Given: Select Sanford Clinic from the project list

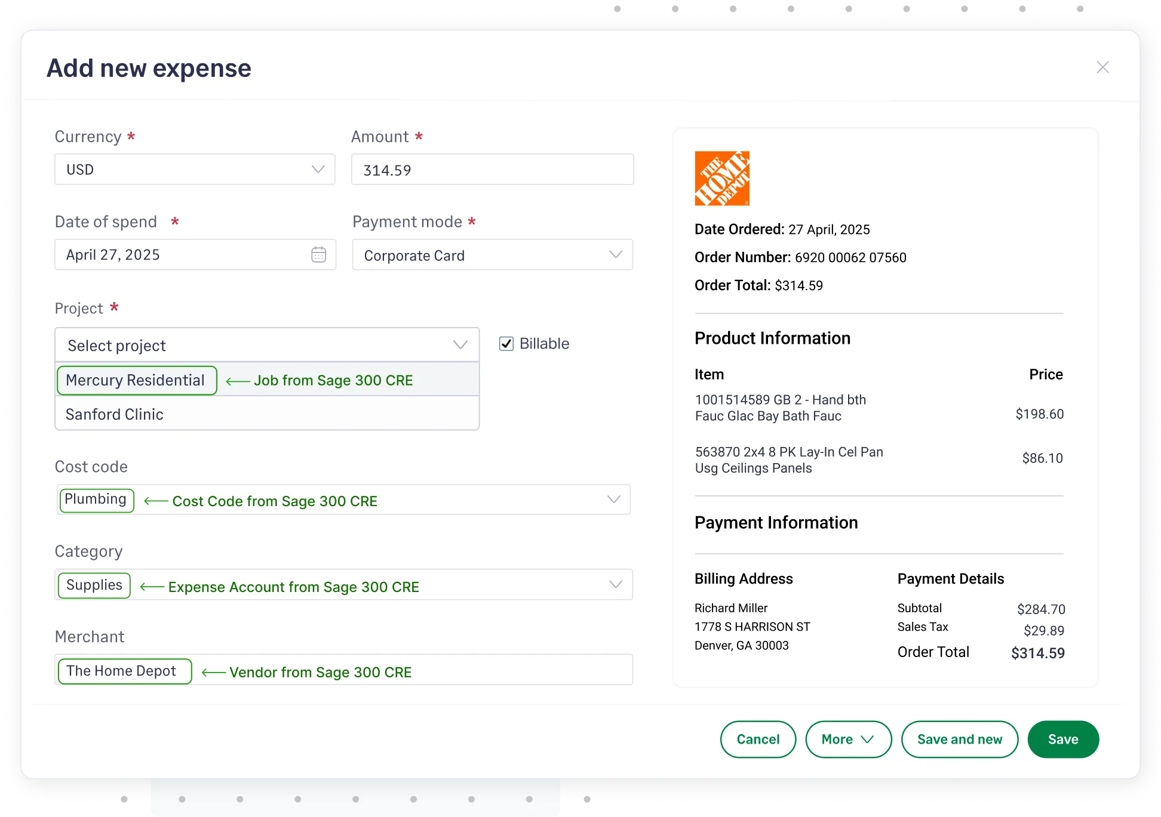Looking at the screenshot, I should 115,414.
